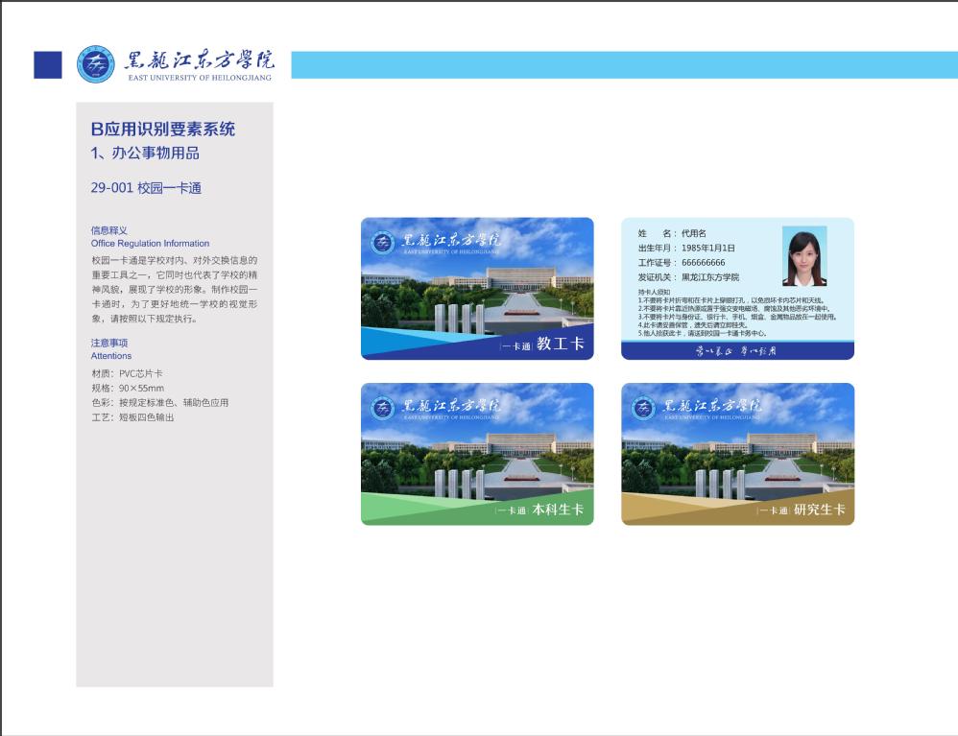
Task: Click the birth date "1985年1月1日"
Action: (x=708, y=248)
